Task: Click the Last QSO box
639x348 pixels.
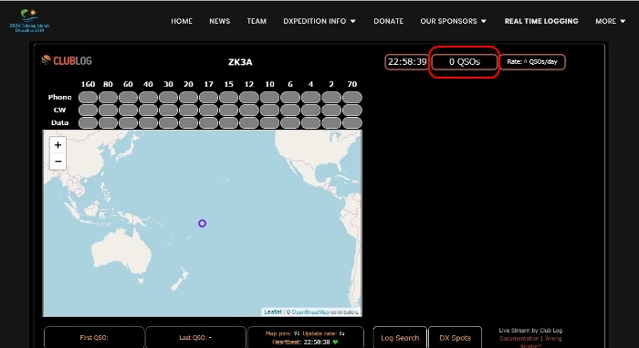Action: click(x=195, y=337)
